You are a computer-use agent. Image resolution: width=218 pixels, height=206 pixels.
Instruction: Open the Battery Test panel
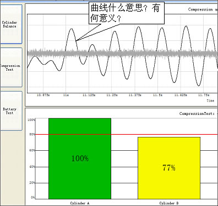pos(11,111)
